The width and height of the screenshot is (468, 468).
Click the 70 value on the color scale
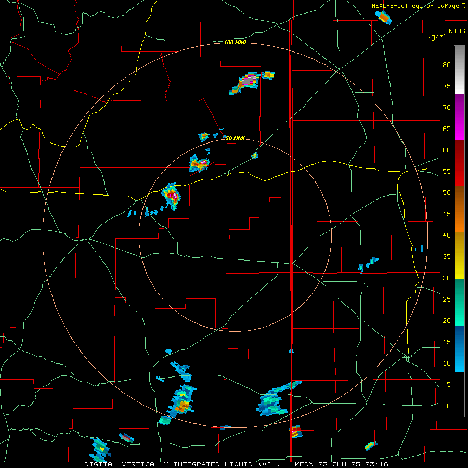(x=447, y=108)
